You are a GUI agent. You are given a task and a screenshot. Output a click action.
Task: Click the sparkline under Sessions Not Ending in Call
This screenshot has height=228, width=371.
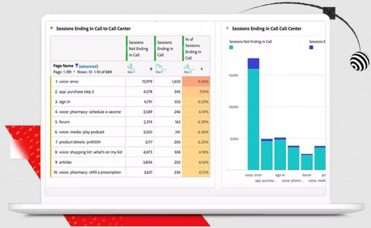tap(131, 67)
